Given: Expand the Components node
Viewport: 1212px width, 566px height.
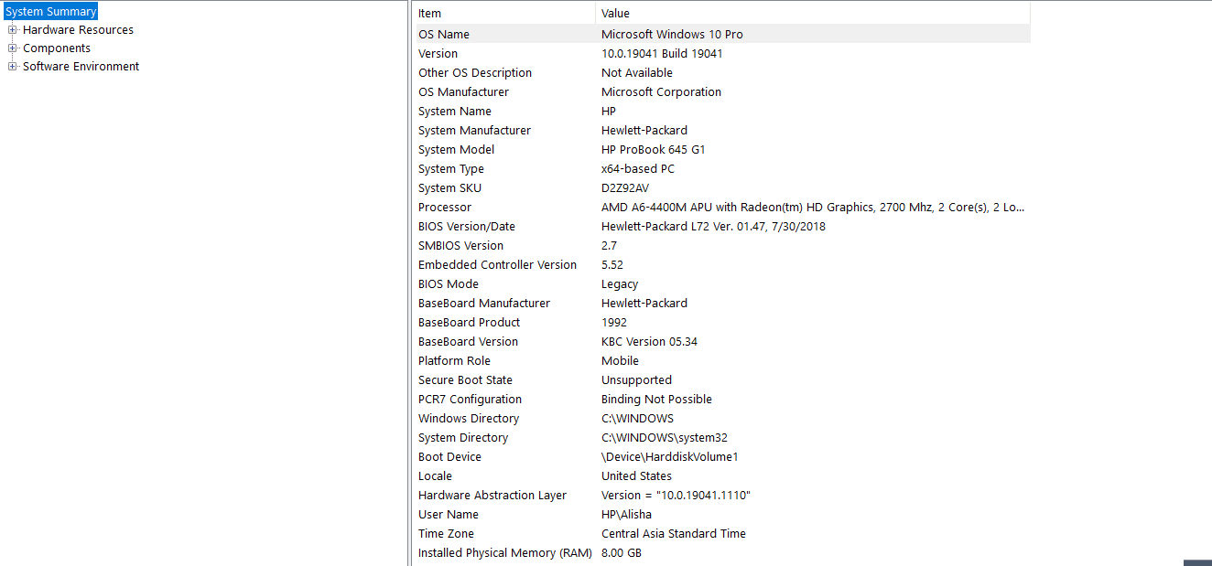Looking at the screenshot, I should pyautogui.click(x=13, y=48).
